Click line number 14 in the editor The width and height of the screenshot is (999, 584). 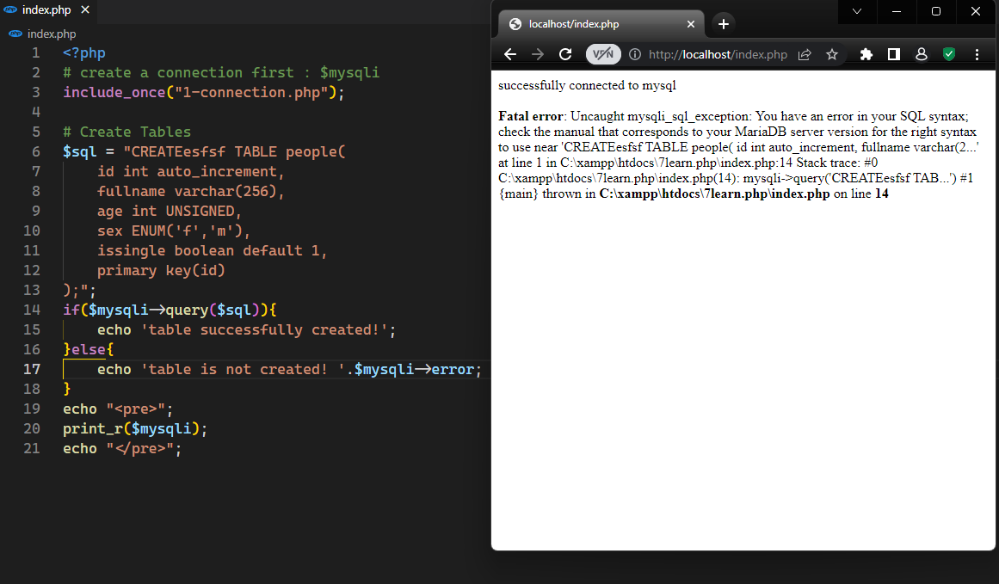[32, 310]
